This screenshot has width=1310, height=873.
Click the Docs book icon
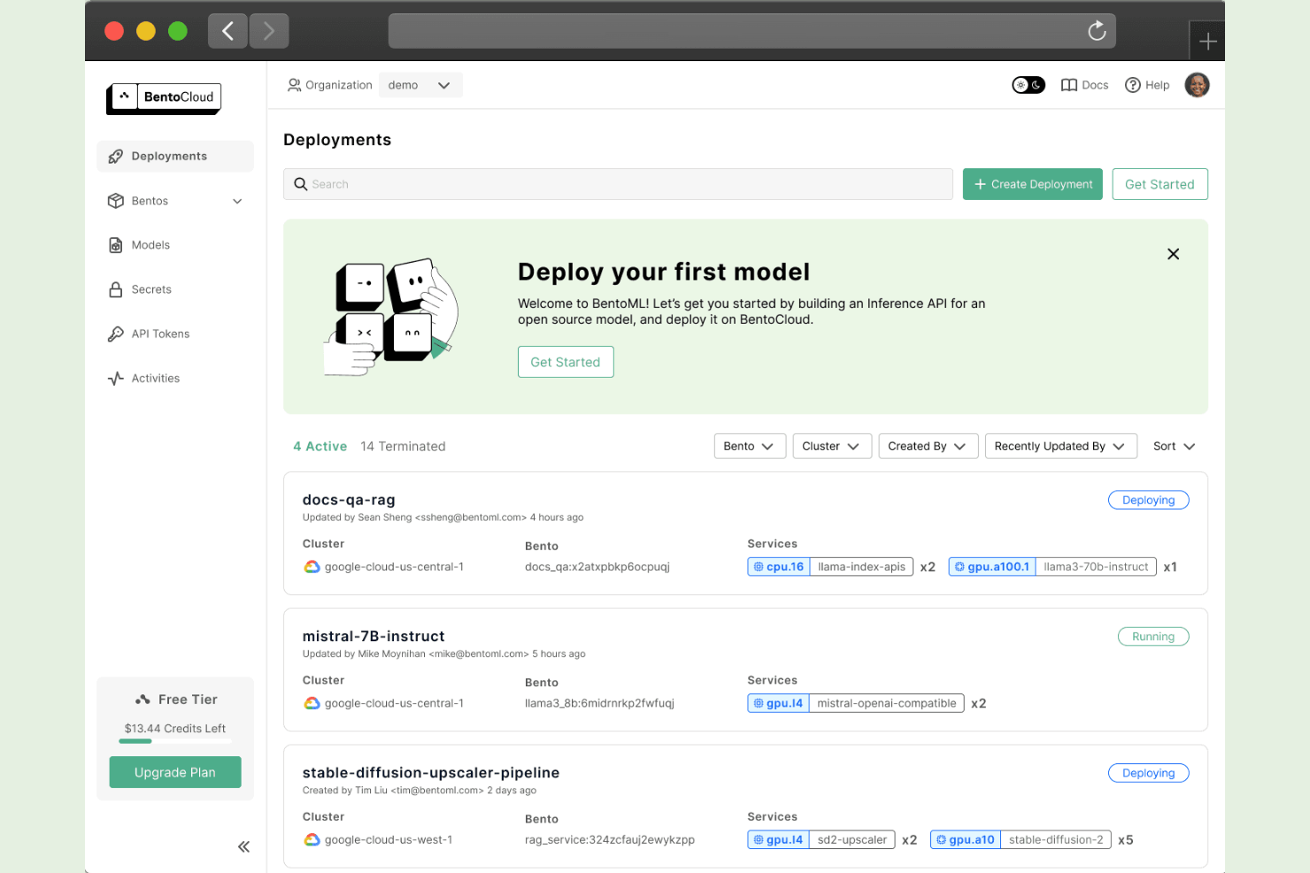[x=1069, y=85]
